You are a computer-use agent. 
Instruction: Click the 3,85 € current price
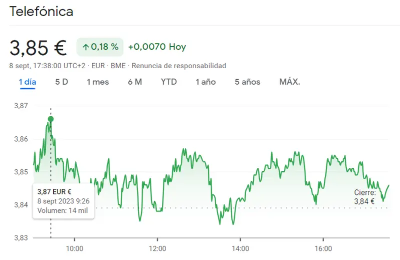[38, 48]
